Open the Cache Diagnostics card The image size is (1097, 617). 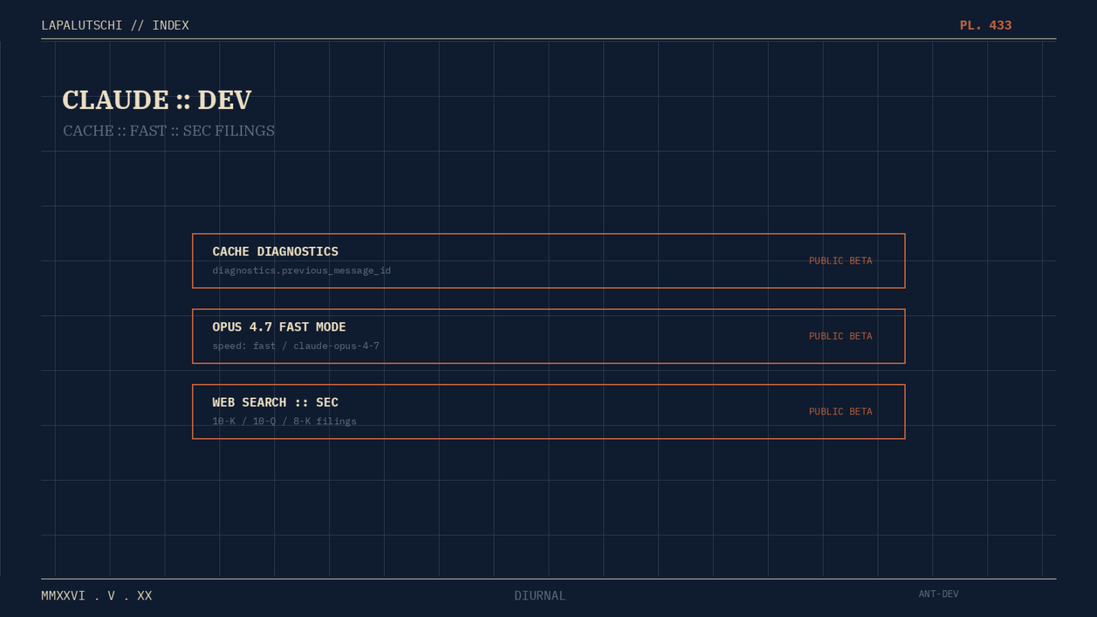tap(548, 261)
